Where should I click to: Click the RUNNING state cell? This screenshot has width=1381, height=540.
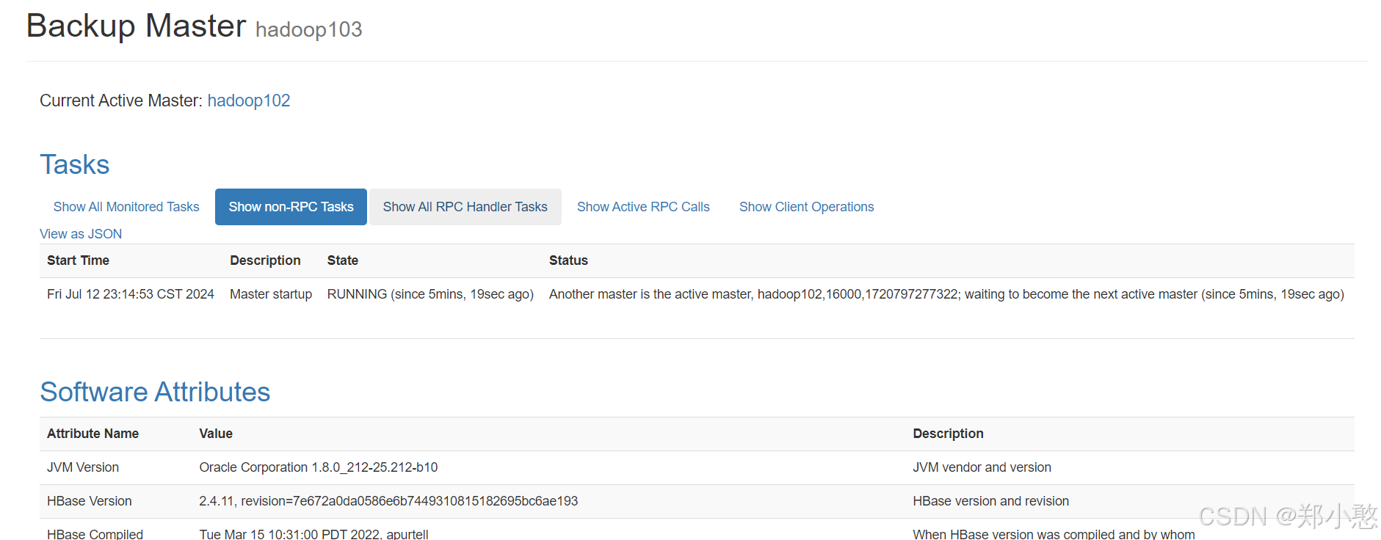click(430, 294)
